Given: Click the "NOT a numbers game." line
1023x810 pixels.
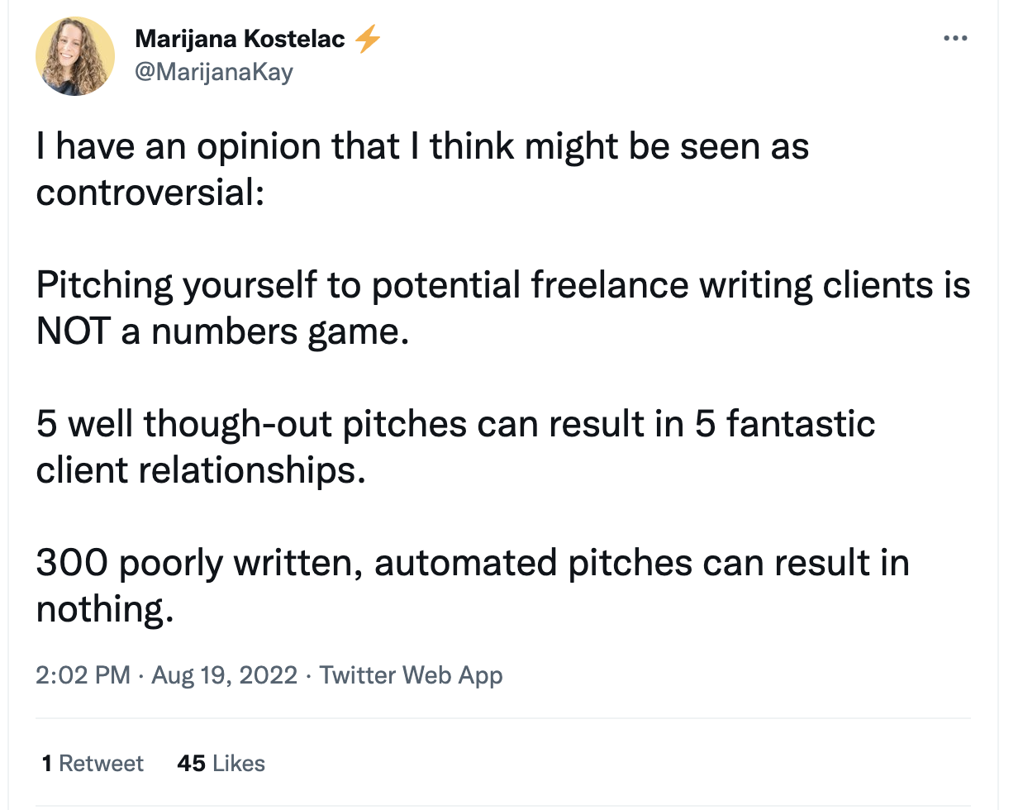Looking at the screenshot, I should click(x=222, y=331).
